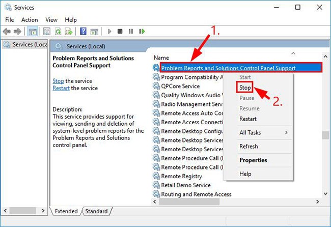Click the Restart the service link
331x227 pixels.
pos(61,88)
